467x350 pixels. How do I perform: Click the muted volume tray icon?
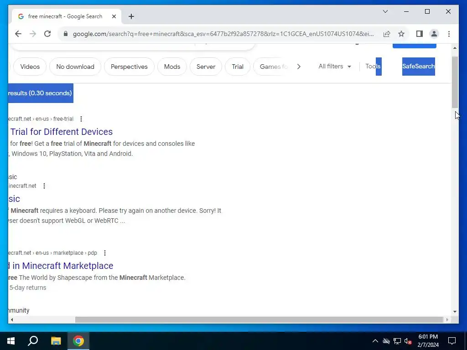(x=408, y=341)
